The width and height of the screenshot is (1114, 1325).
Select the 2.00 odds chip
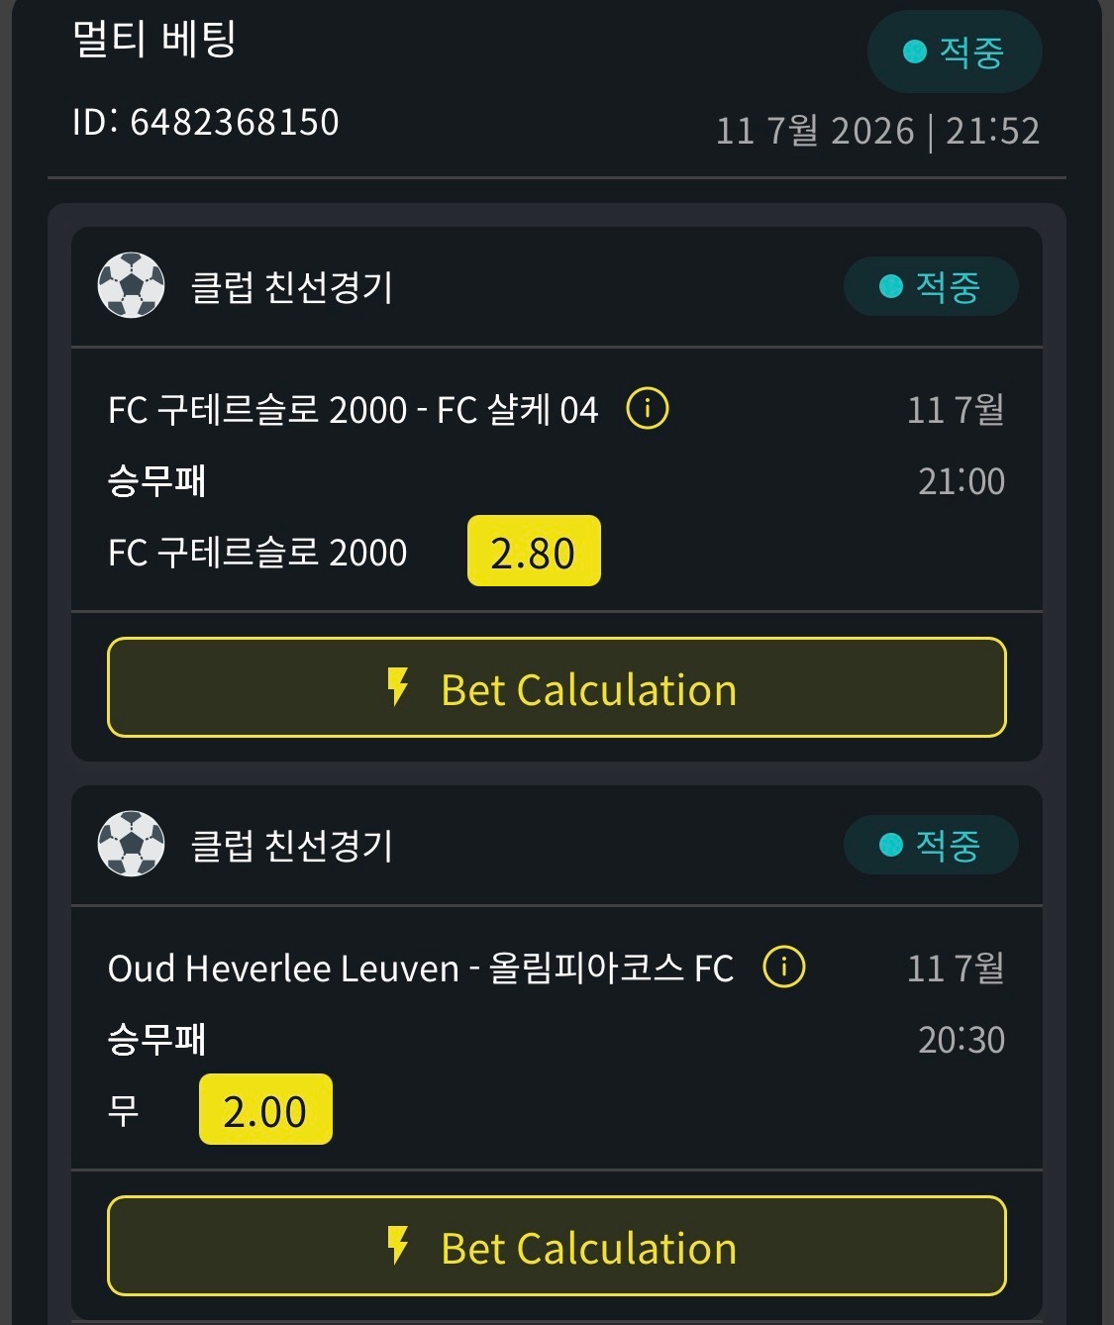265,1109
